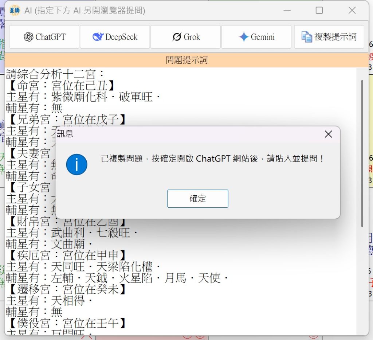Click the 【疾厄宮：宮位在甲申】 line
The height and width of the screenshot is (340, 373).
click(66, 255)
